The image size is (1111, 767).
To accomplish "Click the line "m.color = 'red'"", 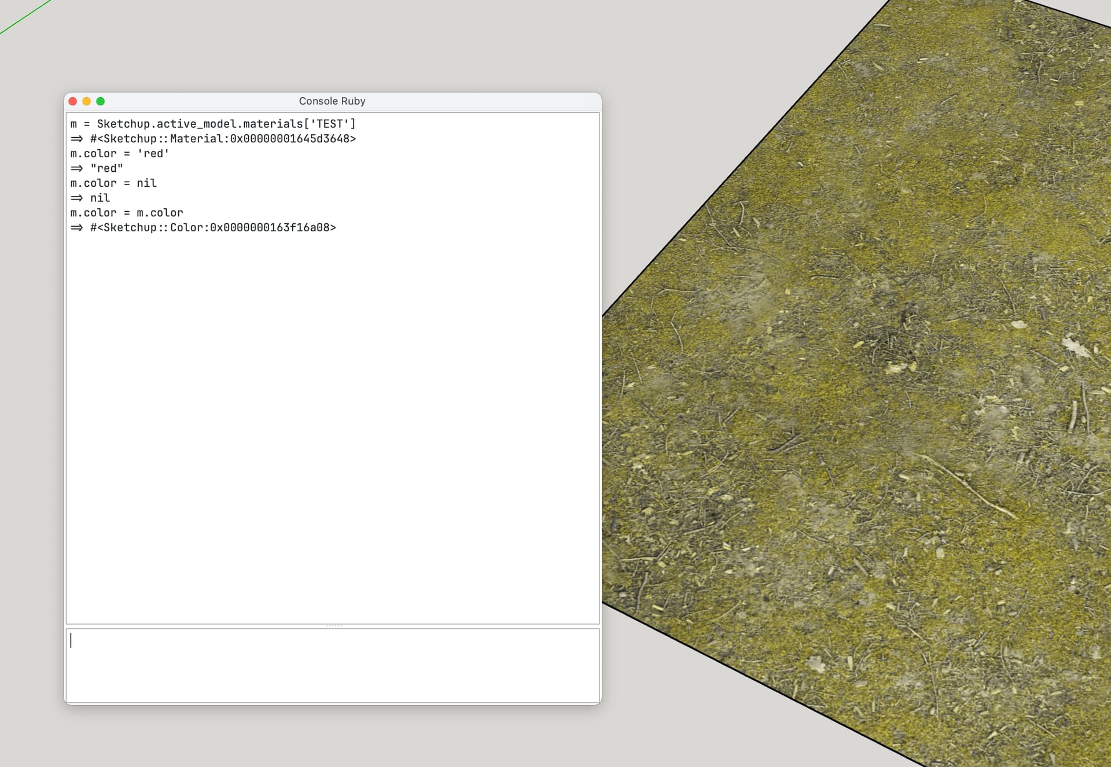I will (x=120, y=153).
